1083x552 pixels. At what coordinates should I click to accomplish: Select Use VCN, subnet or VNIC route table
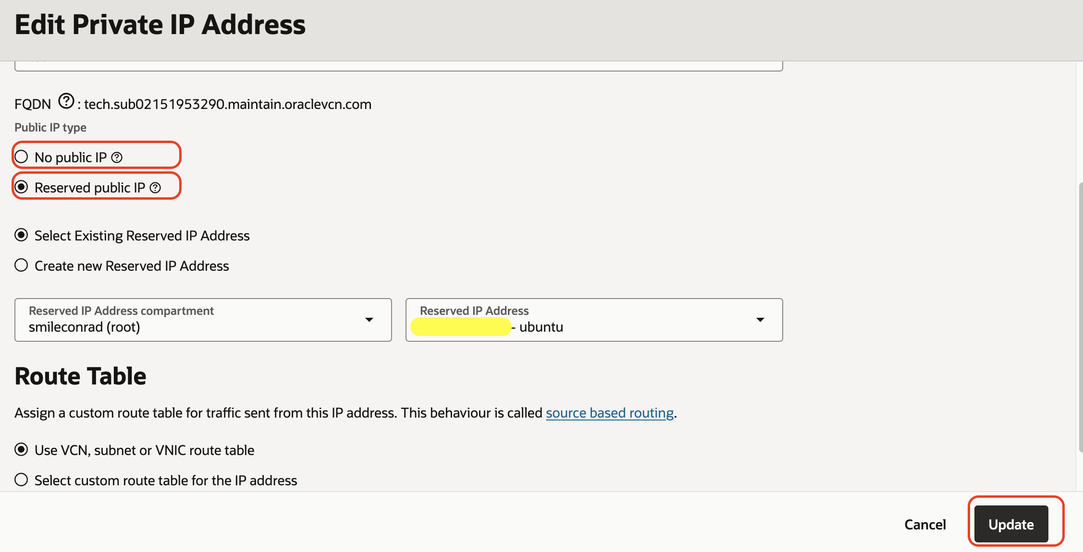coord(22,450)
